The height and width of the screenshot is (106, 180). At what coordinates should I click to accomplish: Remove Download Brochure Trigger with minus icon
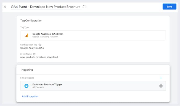[161, 86]
